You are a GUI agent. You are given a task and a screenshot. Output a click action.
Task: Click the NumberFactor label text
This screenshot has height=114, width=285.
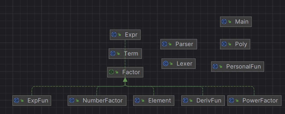(x=103, y=100)
